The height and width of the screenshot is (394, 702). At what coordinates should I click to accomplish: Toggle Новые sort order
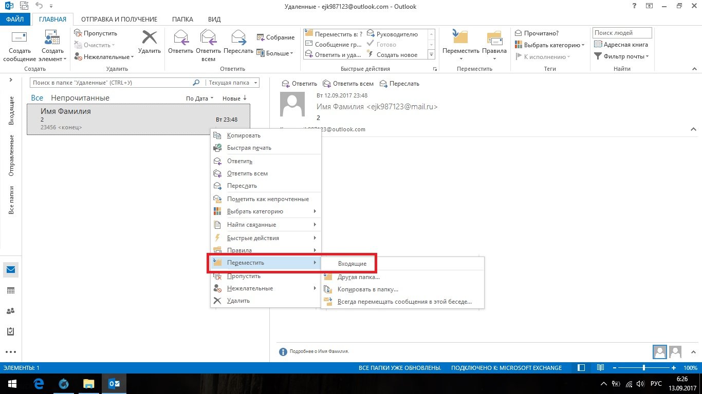234,98
